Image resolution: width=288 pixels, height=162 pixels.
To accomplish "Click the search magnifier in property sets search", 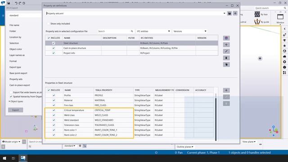I will (132, 31).
